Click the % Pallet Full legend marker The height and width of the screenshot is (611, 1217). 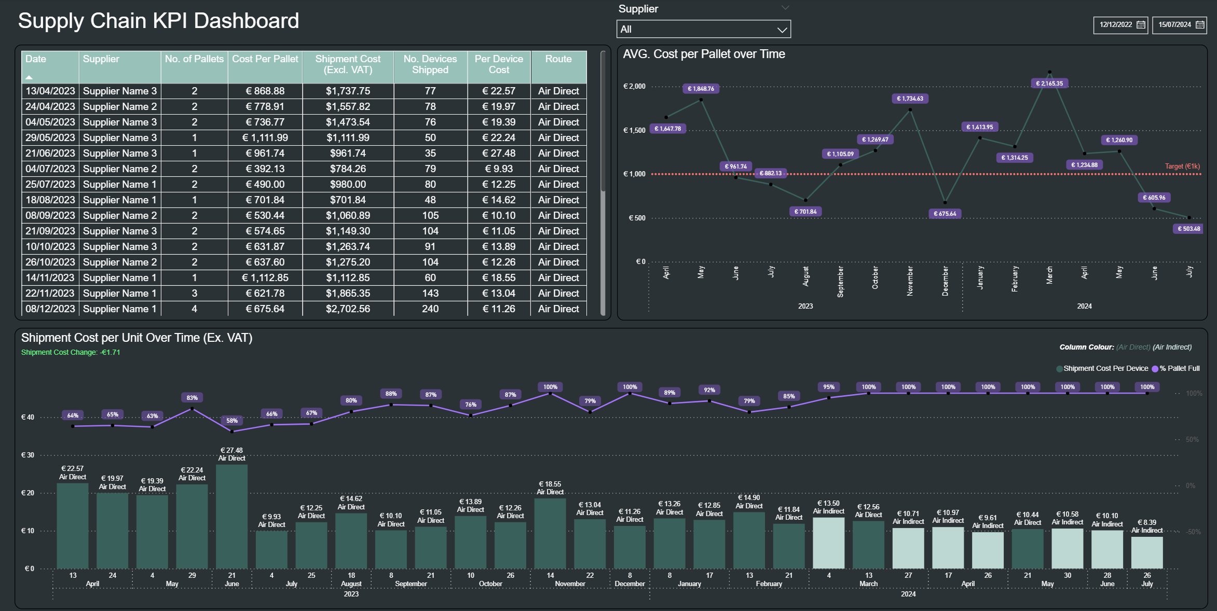(x=1155, y=369)
